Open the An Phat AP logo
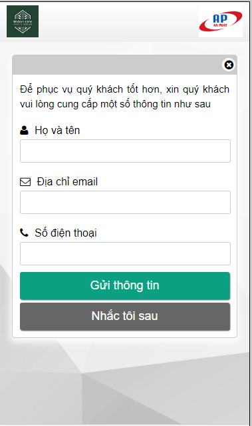Screen dimensions: 252x426 [221, 21]
